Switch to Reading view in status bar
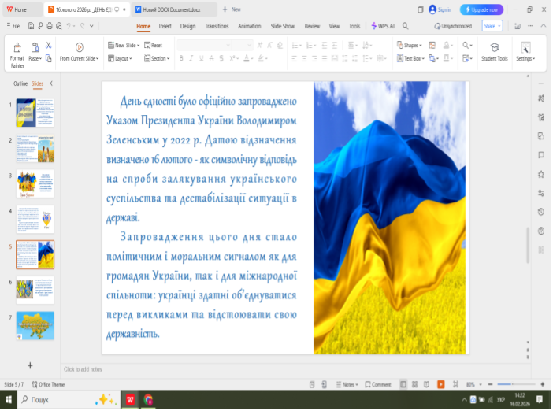 point(427,384)
